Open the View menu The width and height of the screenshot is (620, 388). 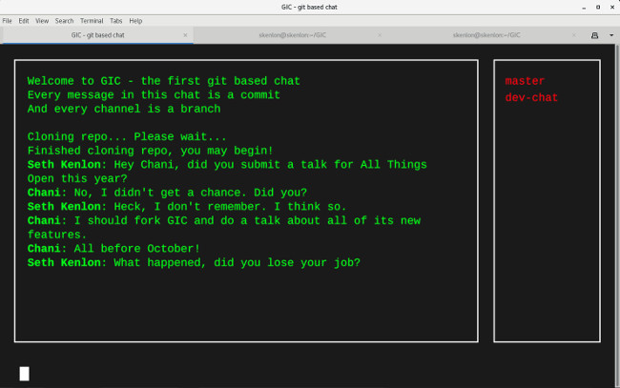42,20
